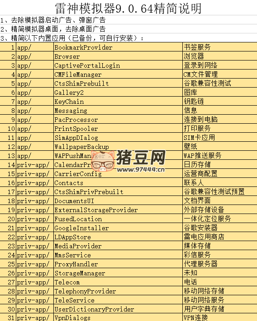Click the Gallery2 cell
This screenshot has width=257, height=321.
(x=118, y=92)
